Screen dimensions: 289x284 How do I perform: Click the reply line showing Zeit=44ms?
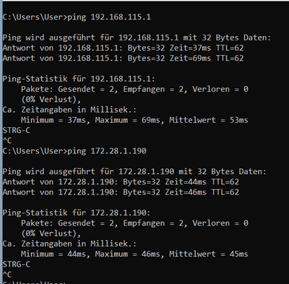121,182
